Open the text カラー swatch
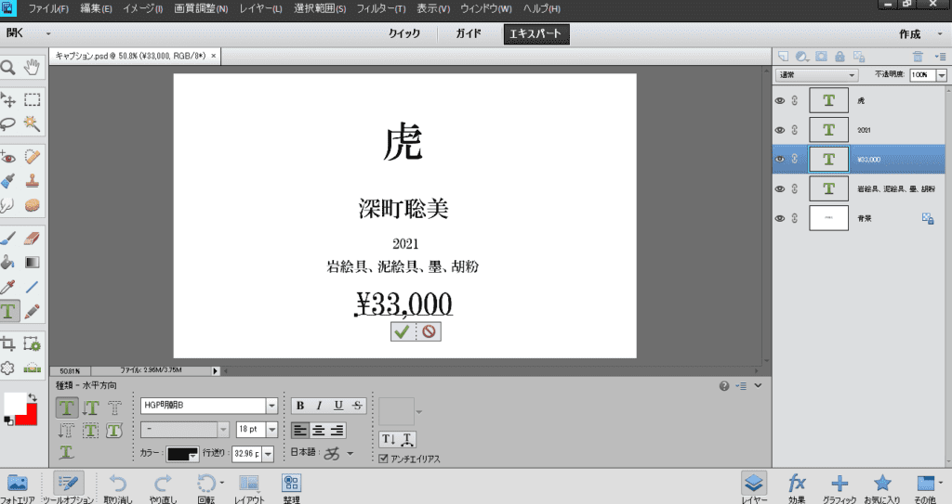 tap(182, 454)
